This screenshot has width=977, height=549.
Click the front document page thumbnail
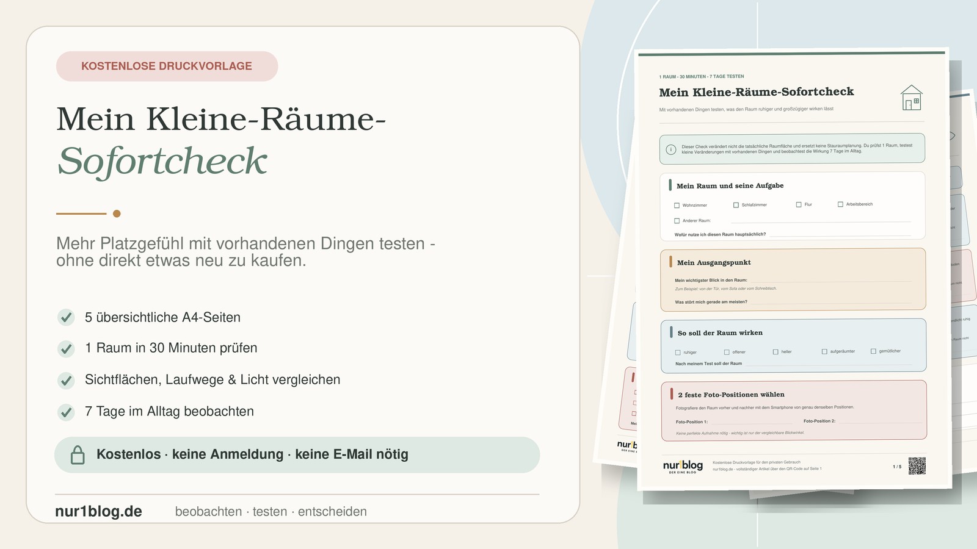(x=793, y=270)
